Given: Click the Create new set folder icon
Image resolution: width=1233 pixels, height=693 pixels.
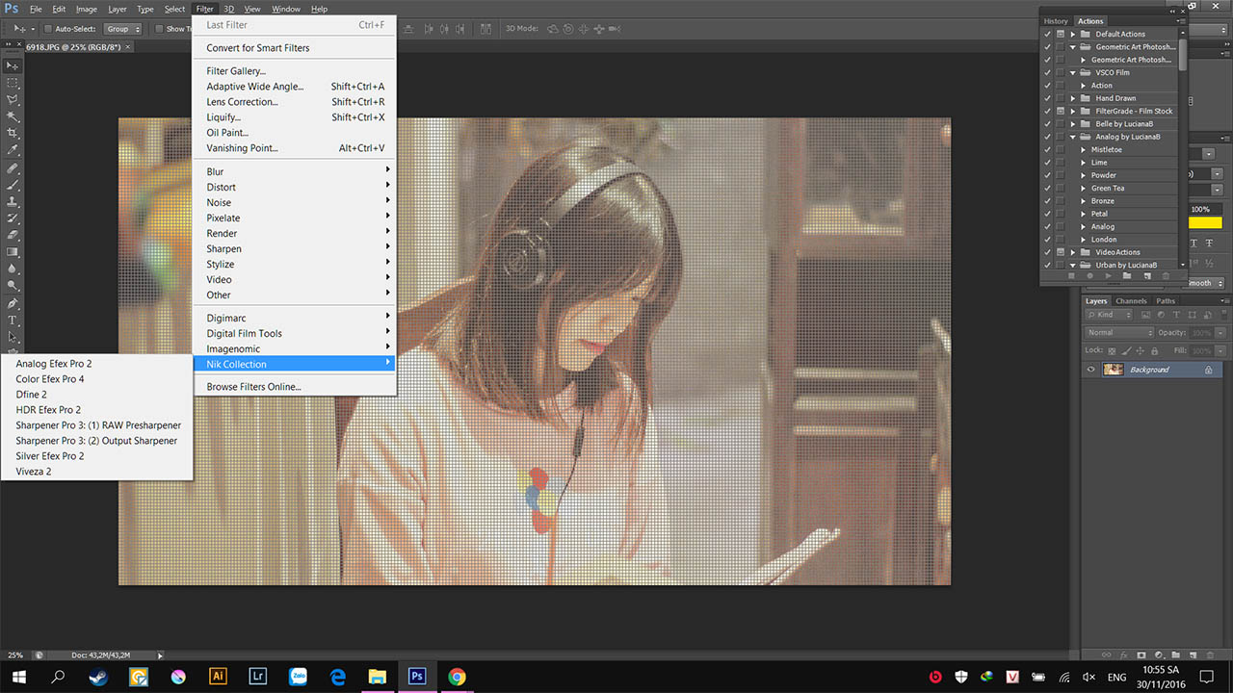Looking at the screenshot, I should coord(1127,276).
